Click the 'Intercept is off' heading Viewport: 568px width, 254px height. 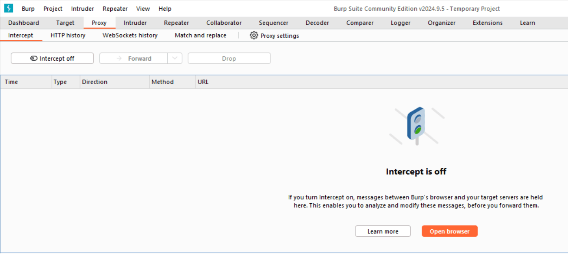click(x=416, y=172)
